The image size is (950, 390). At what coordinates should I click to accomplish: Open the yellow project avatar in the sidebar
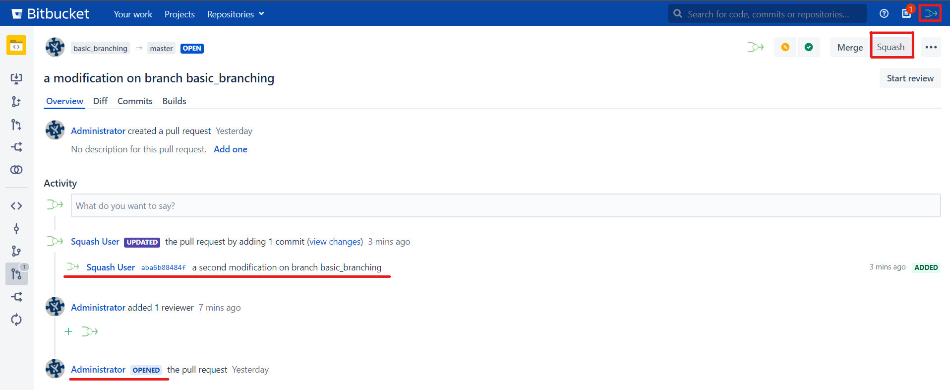(16, 45)
